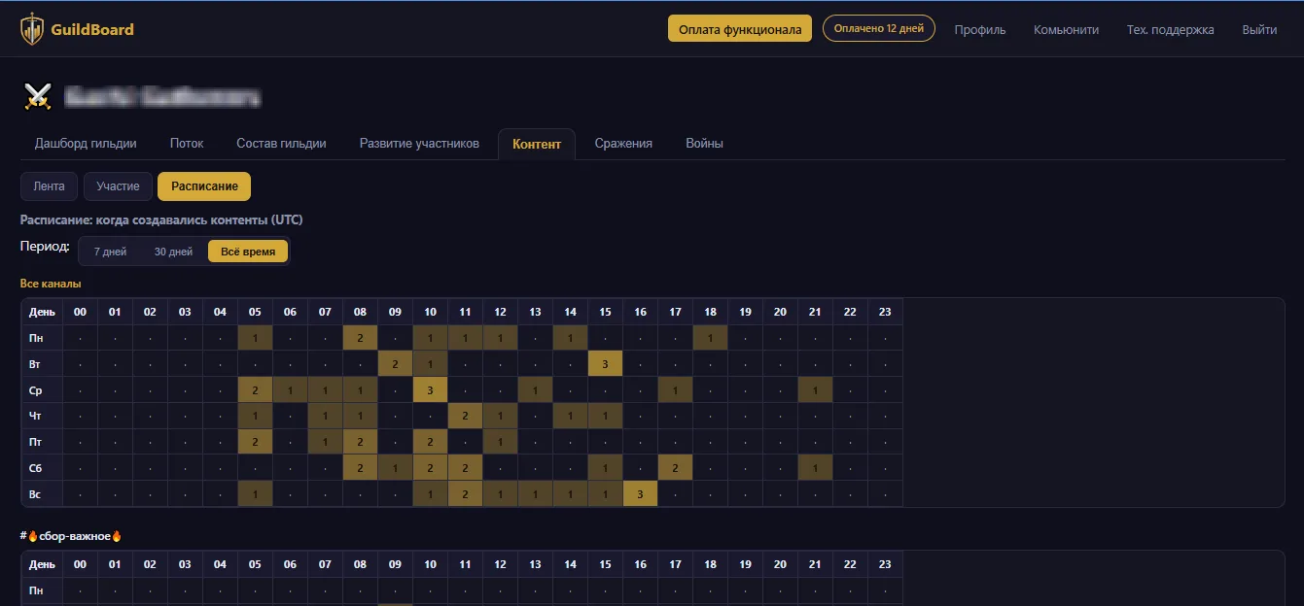
Task: Click the Пн row label in сбор-важное table
Action: click(x=42, y=590)
